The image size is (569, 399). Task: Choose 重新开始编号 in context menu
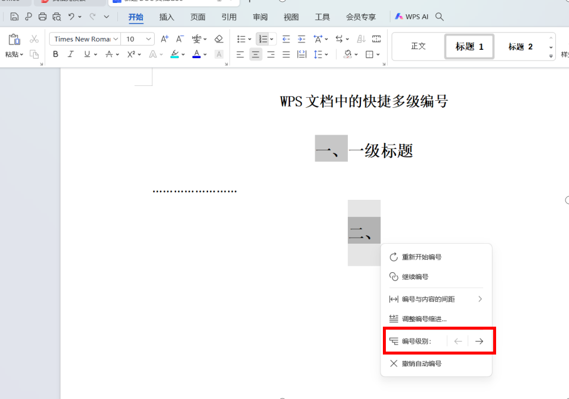point(436,257)
